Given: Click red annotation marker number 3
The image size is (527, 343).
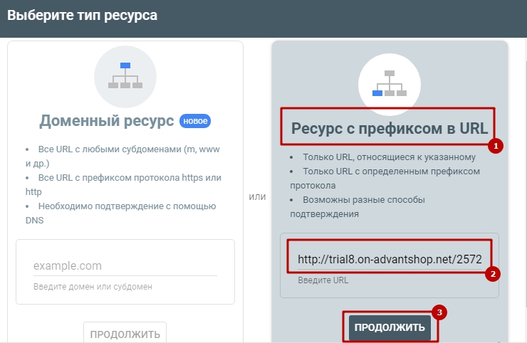Looking at the screenshot, I should pos(440,312).
